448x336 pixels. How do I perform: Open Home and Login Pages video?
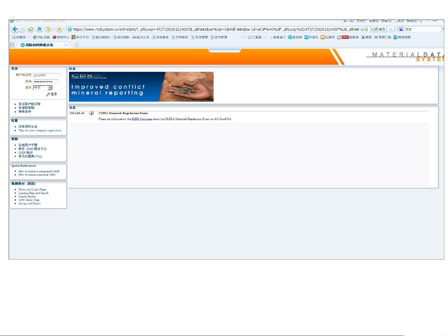[32, 189]
